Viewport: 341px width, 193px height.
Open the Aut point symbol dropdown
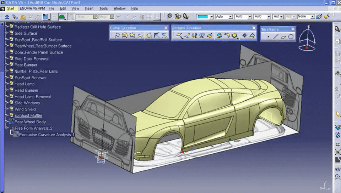(x=282, y=17)
